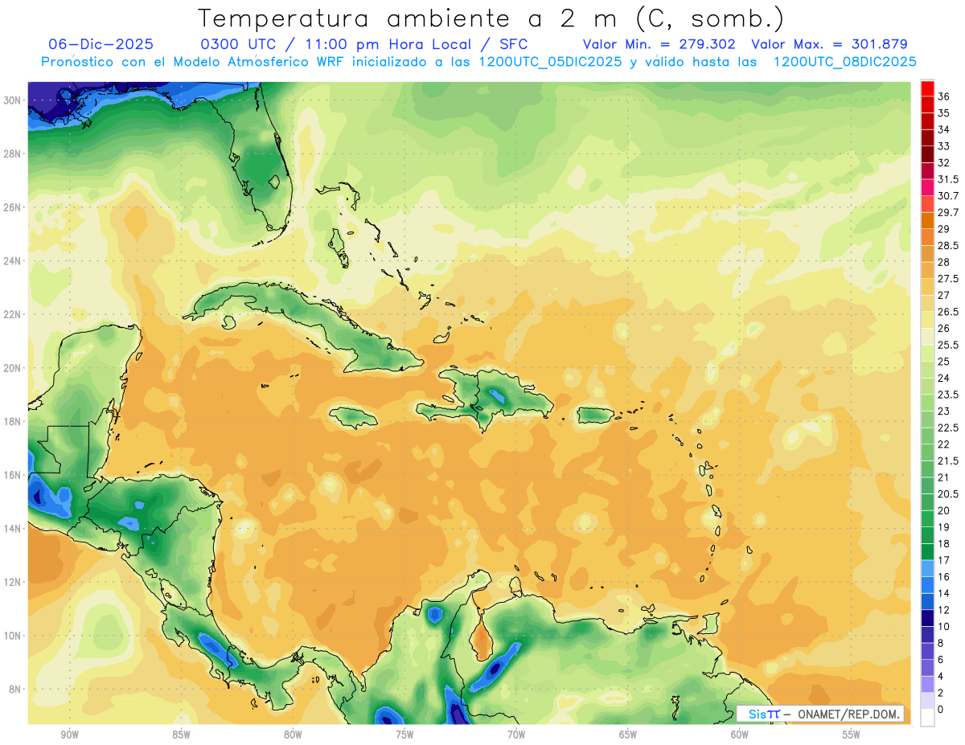Viewport: 965px width, 745px height.
Task: Click the white swatch below legend value 0
Action: 927,718
